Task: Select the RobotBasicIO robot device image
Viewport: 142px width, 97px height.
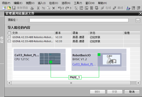Action: pyautogui.click(x=111, y=59)
